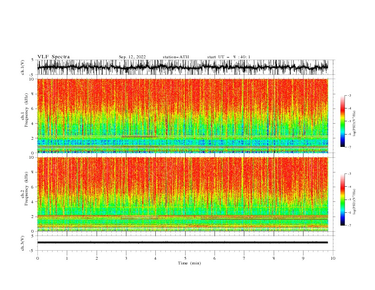Image resolution: width=375 pixels, height=290 pixels.
Task: Click the "Time (min)" axis label
Action: coord(189,263)
